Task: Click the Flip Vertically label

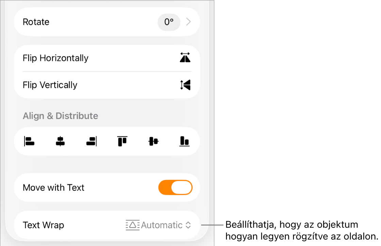Action: tap(50, 85)
